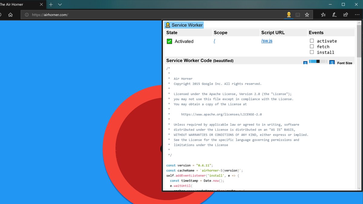Click the const timeStamp = Date.now() line

click(x=197, y=181)
